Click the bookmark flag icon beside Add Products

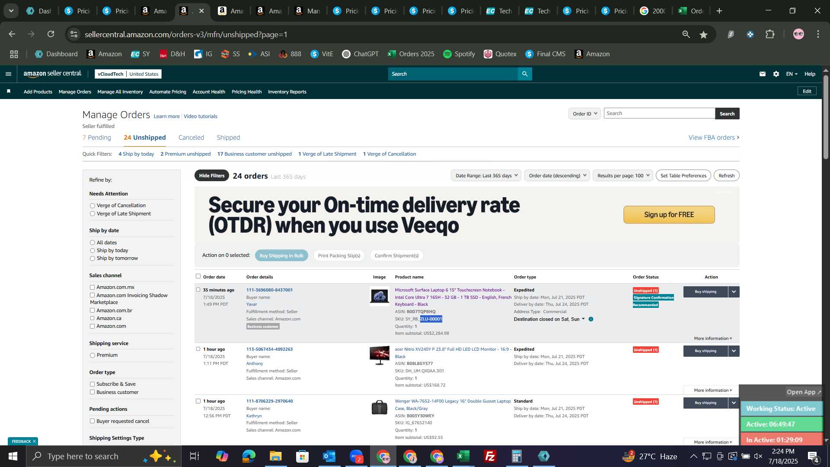pyautogui.click(x=9, y=91)
